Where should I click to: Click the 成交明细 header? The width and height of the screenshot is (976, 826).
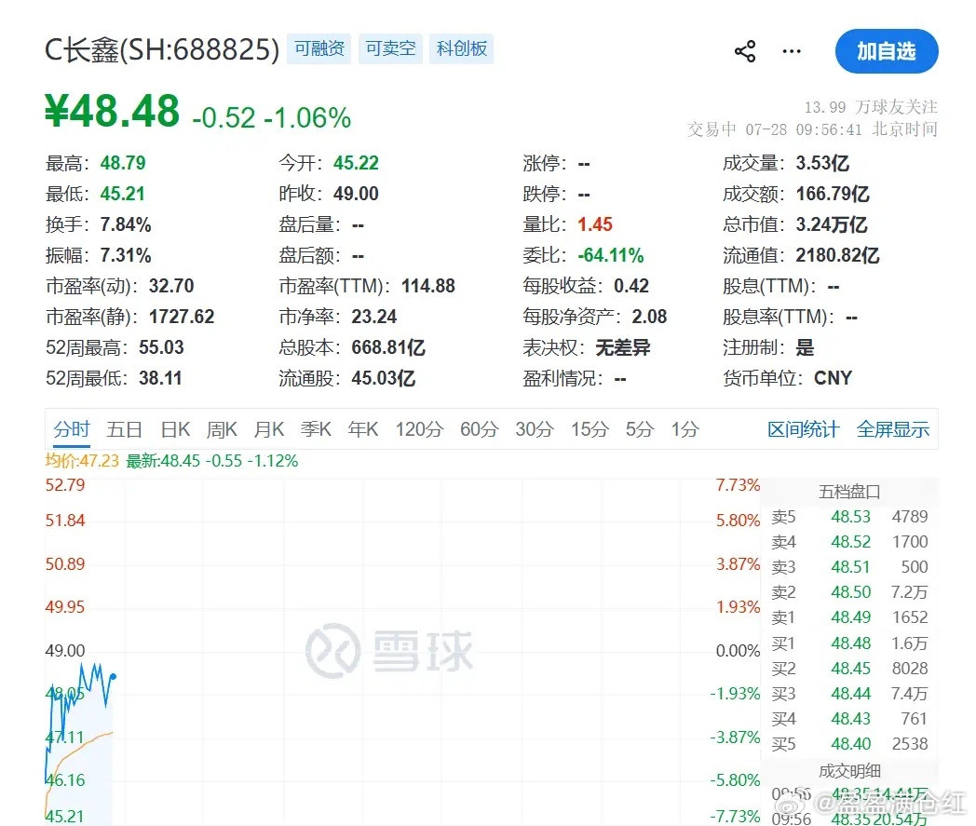pyautogui.click(x=849, y=771)
